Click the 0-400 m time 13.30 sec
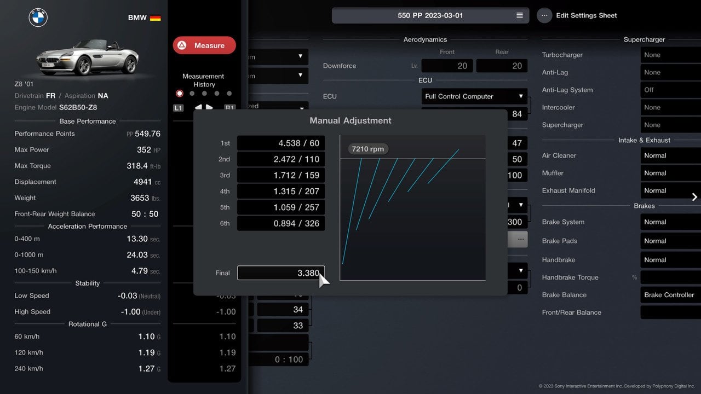Screen dimensions: 701x394 click(x=143, y=239)
